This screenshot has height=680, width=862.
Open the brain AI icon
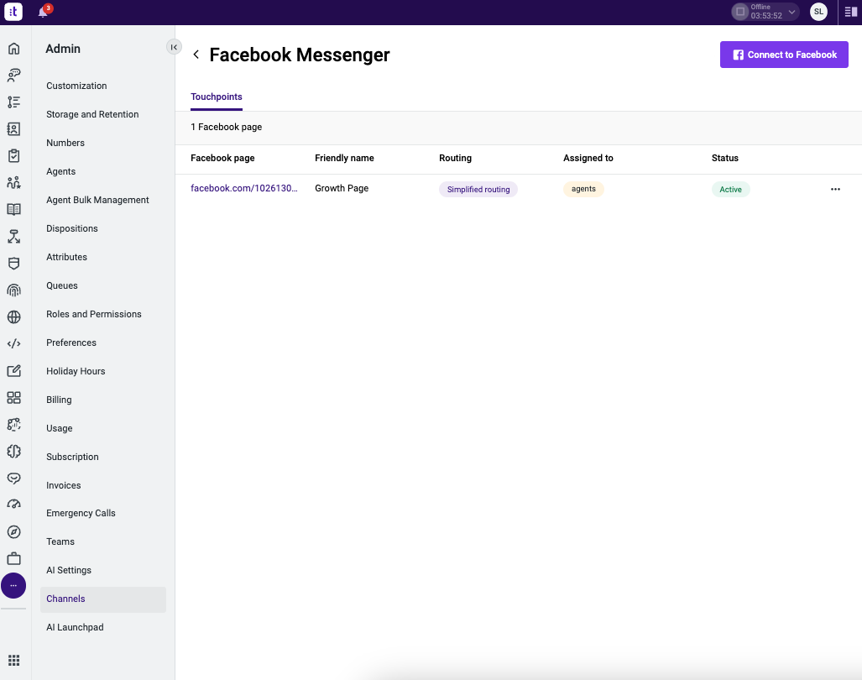[x=13, y=452]
